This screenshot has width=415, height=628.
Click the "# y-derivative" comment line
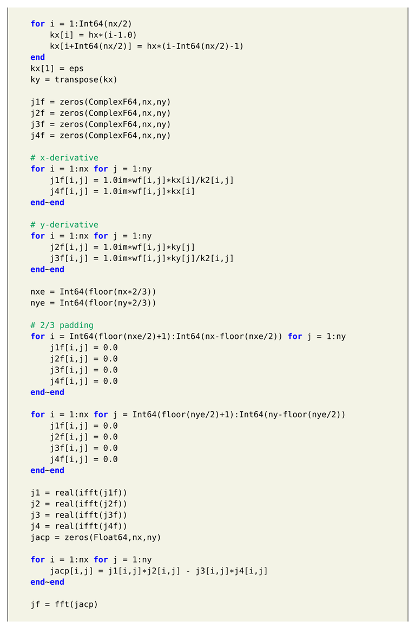pyautogui.click(x=64, y=225)
